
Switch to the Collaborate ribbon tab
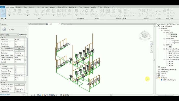coord(73,7)
